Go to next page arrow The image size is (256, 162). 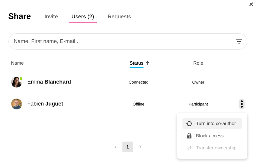140,147
